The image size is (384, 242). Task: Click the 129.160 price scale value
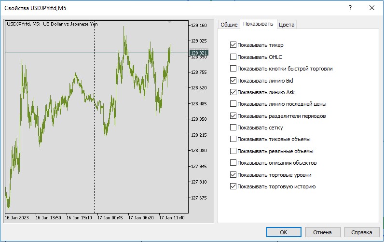[x=199, y=25]
